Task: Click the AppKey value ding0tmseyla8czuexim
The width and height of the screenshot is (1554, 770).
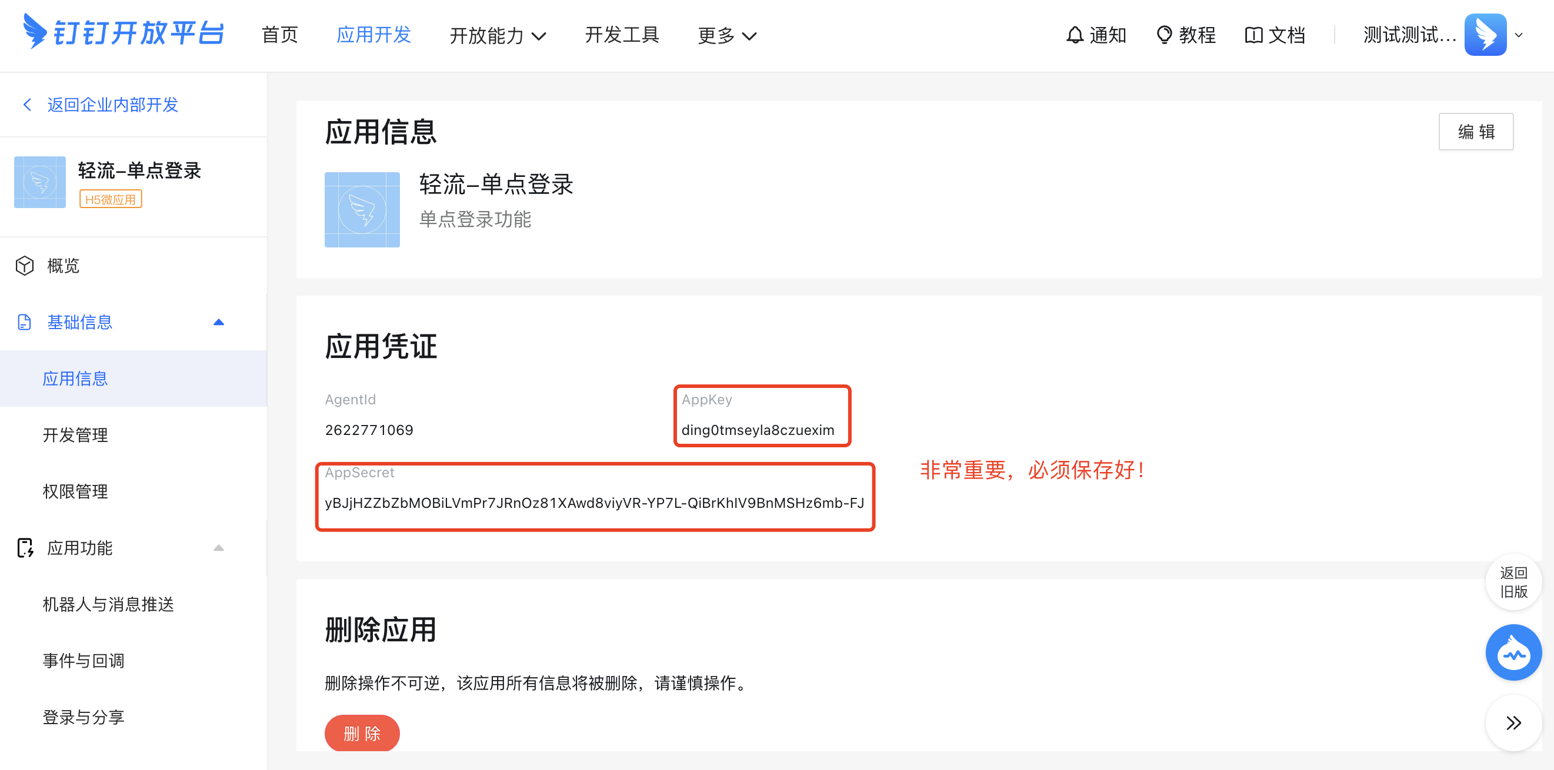Action: tap(758, 430)
